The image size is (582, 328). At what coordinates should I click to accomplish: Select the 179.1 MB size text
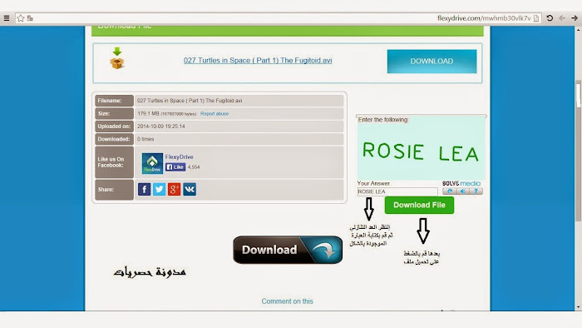[x=148, y=114]
